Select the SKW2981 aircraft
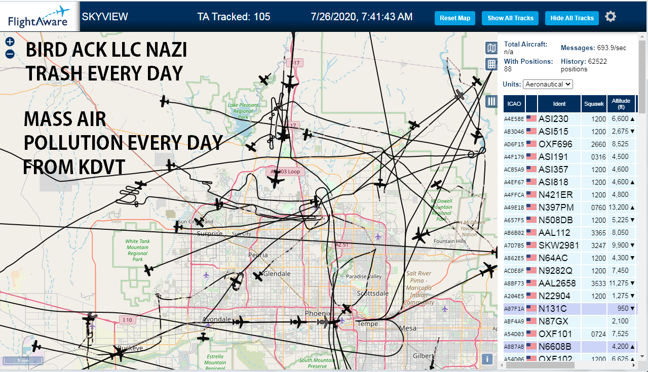This screenshot has width=648, height=372. [x=569, y=245]
